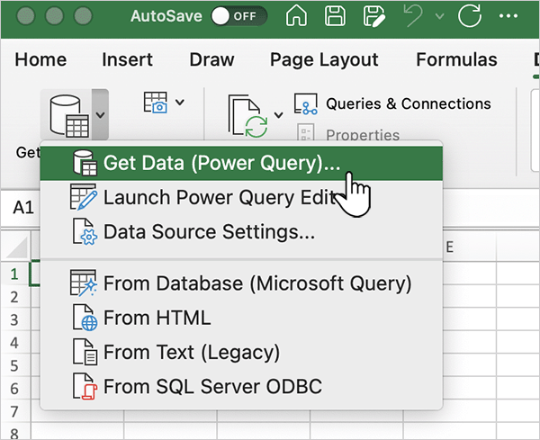The width and height of the screenshot is (540, 440).
Task: Open the Refresh All dropdown arrow
Action: 278,114
